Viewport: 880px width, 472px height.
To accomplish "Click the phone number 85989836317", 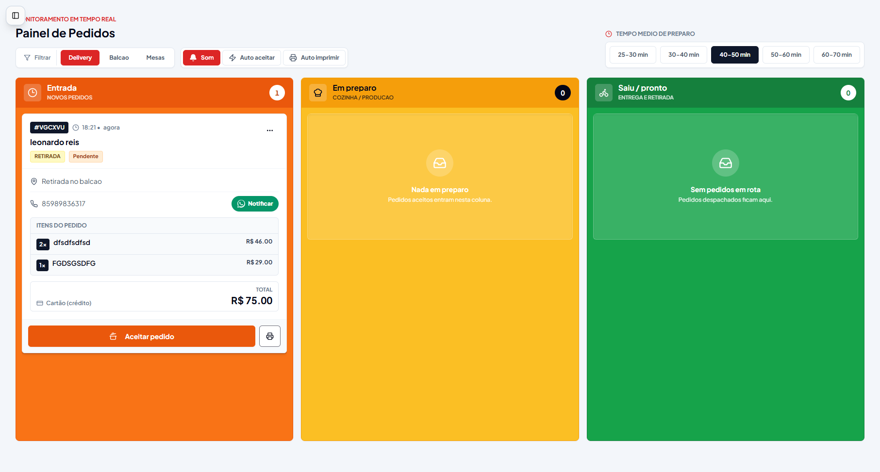I will pos(64,204).
